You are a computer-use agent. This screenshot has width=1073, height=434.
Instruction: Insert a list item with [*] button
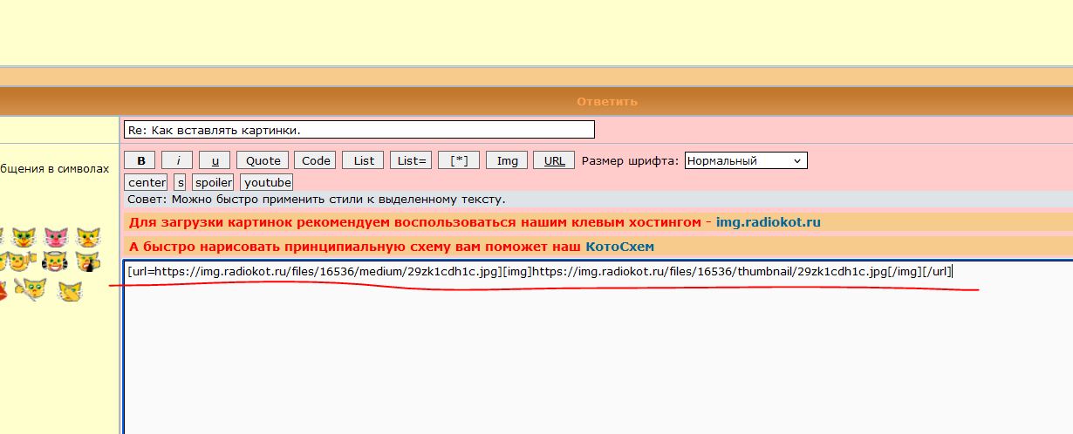click(x=459, y=160)
